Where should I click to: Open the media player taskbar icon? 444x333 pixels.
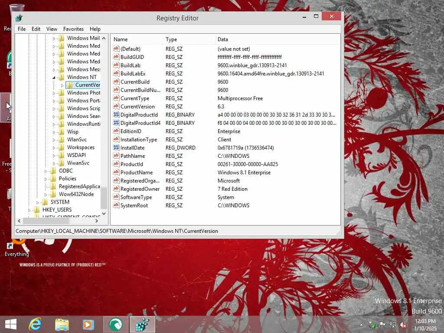coord(88,324)
